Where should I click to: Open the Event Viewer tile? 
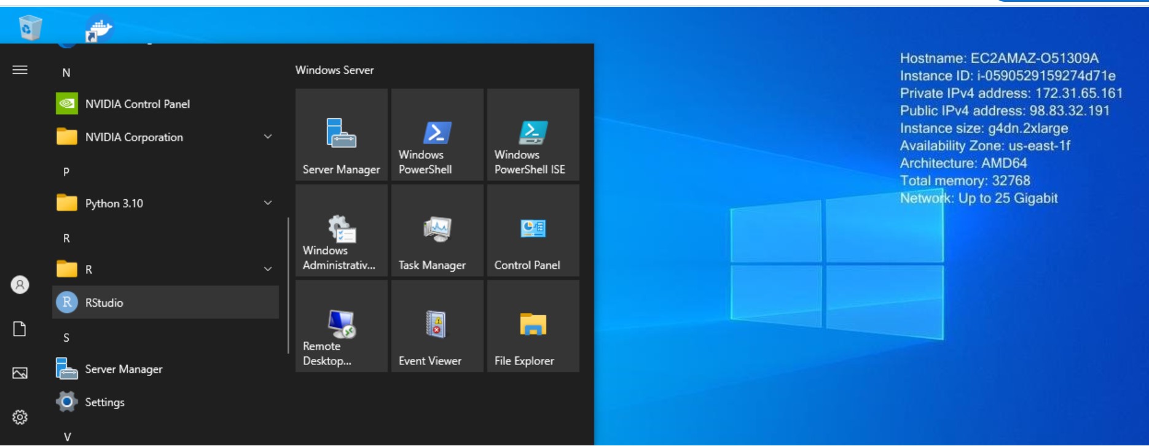(x=437, y=326)
